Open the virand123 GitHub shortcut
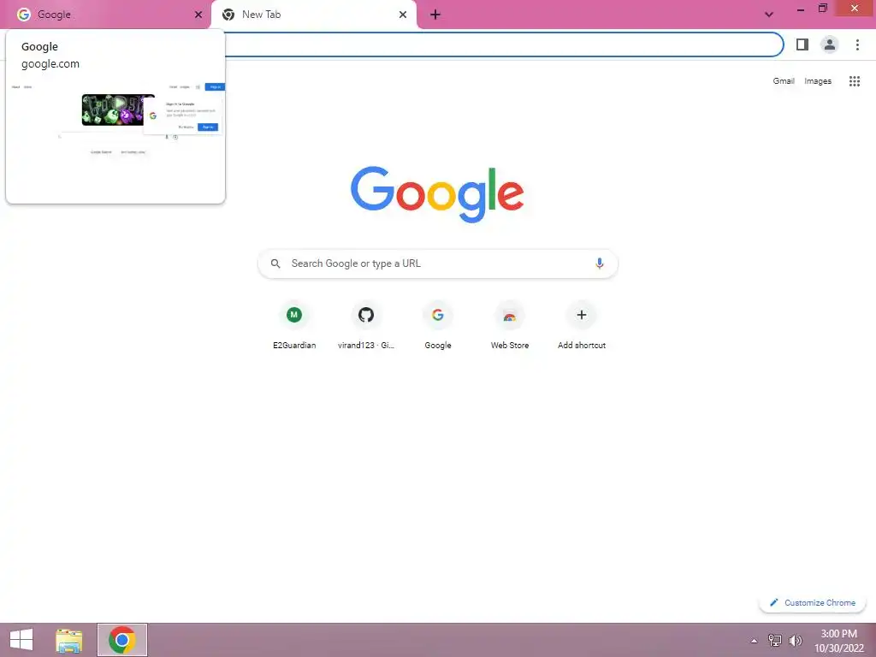Screen dimensions: 876x657 point(366,326)
